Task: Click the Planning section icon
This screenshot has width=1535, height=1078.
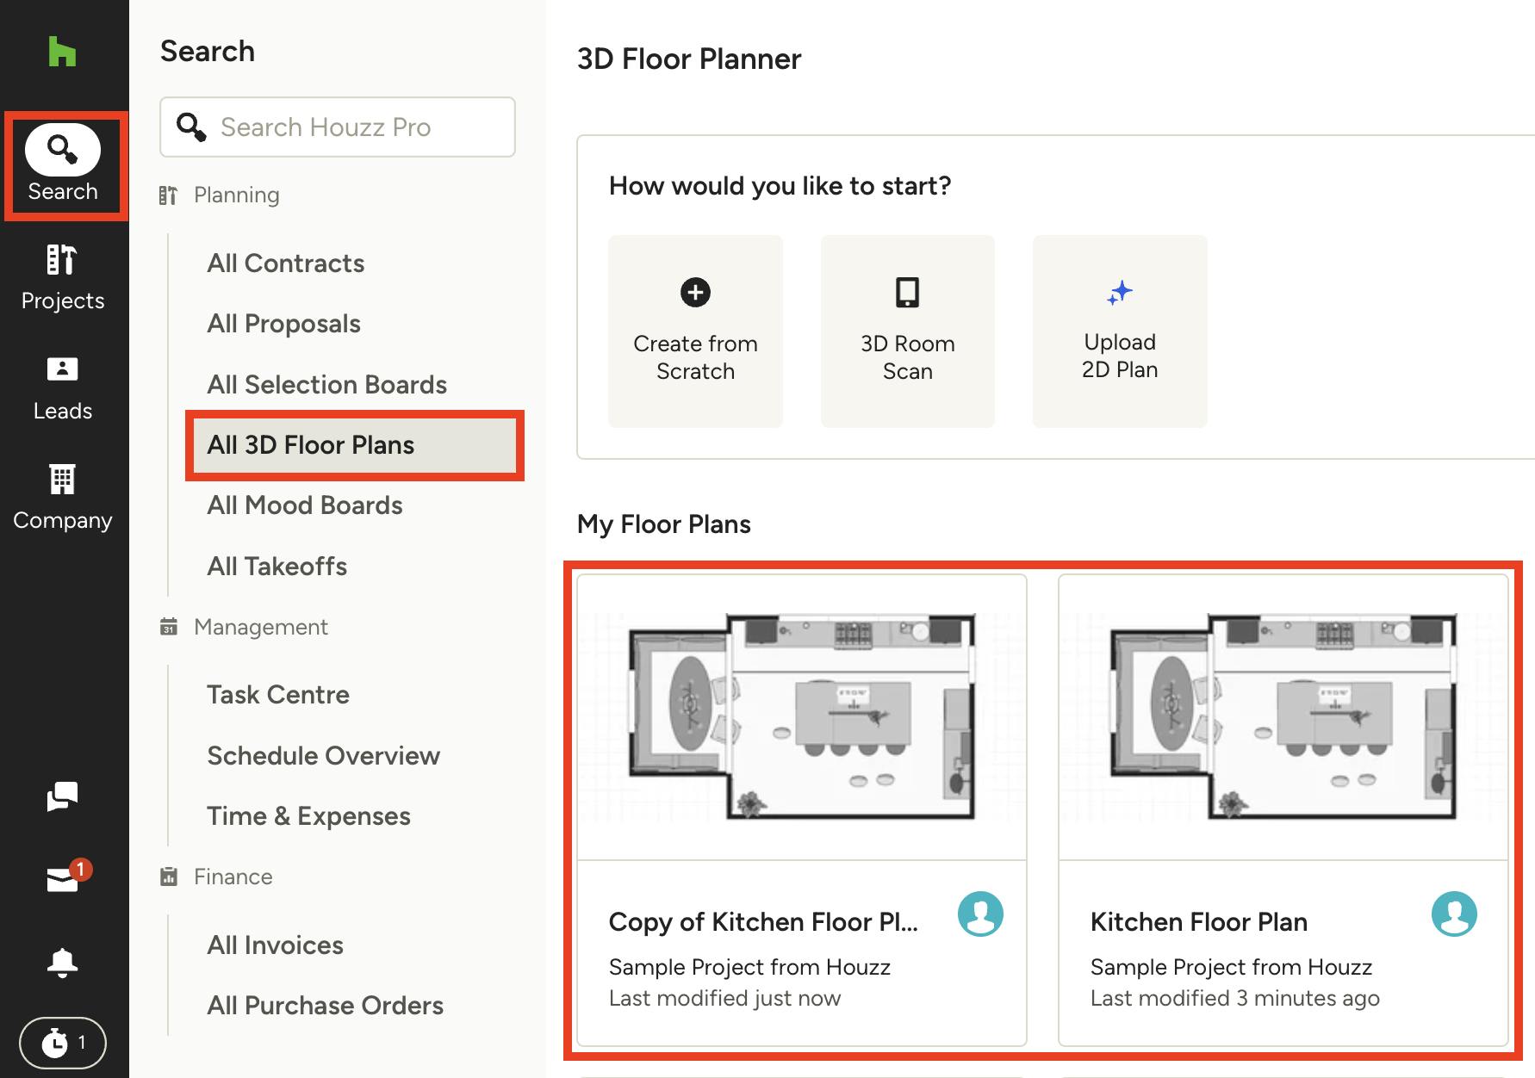Action: (168, 195)
